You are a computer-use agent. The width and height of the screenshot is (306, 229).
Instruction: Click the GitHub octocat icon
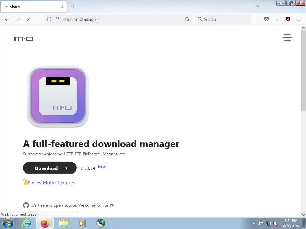coord(26,205)
